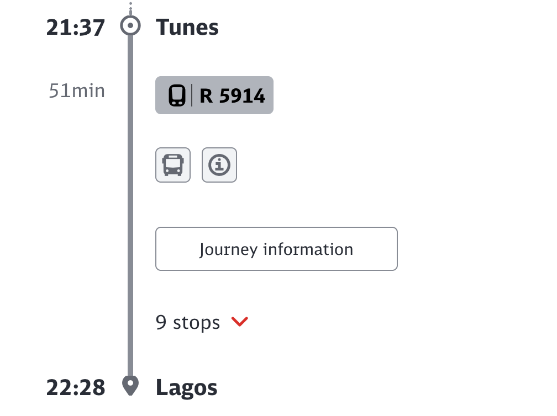Click the divider inside the R 5914 badge

[192, 95]
